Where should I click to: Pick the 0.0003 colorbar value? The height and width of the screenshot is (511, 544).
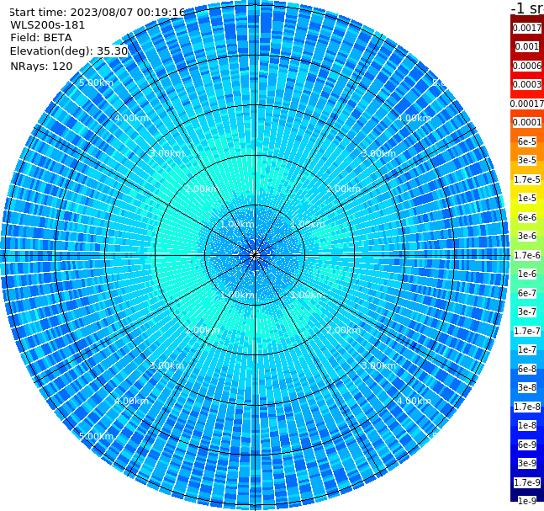pyautogui.click(x=527, y=84)
